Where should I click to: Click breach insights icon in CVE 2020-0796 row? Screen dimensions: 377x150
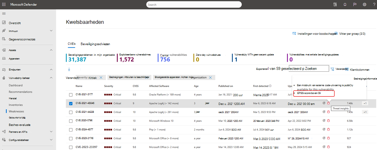click(324, 121)
